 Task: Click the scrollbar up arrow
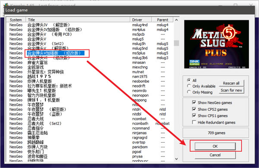177,20
